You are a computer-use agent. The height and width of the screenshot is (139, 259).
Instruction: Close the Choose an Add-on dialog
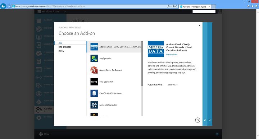click(199, 26)
